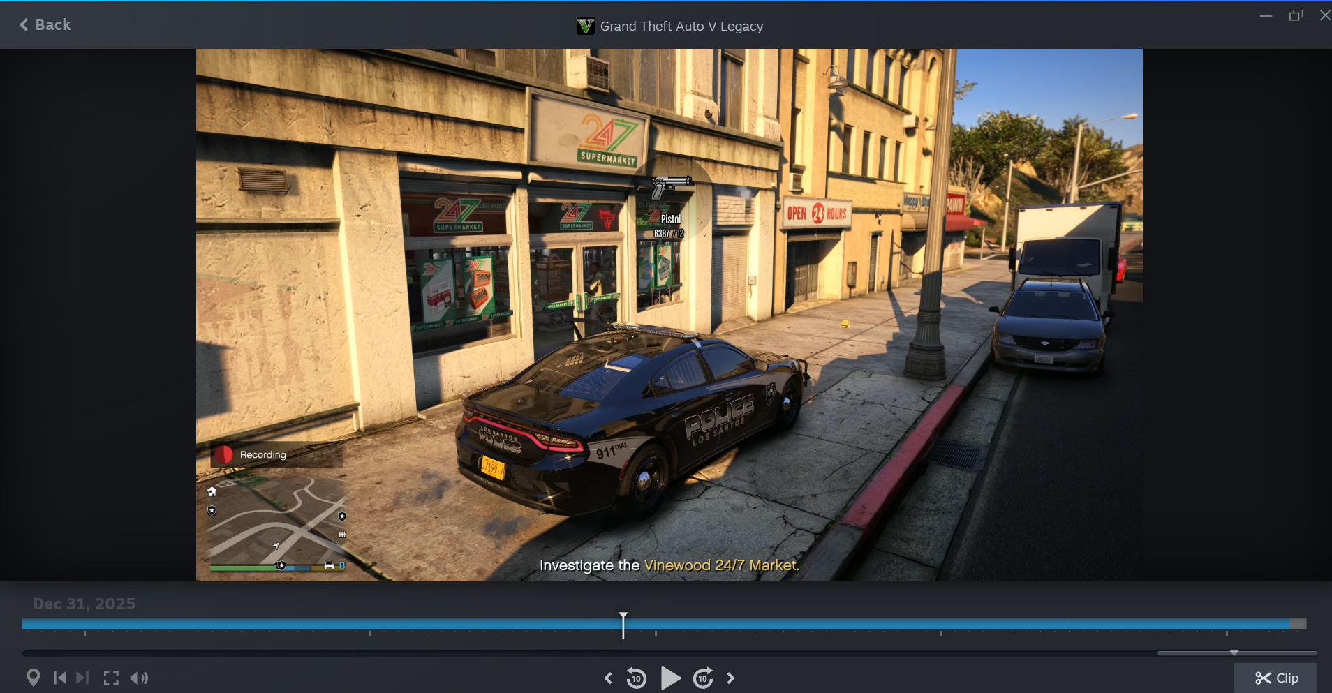Screen dimensions: 1332x693
Task: Play the recording
Action: pos(670,678)
